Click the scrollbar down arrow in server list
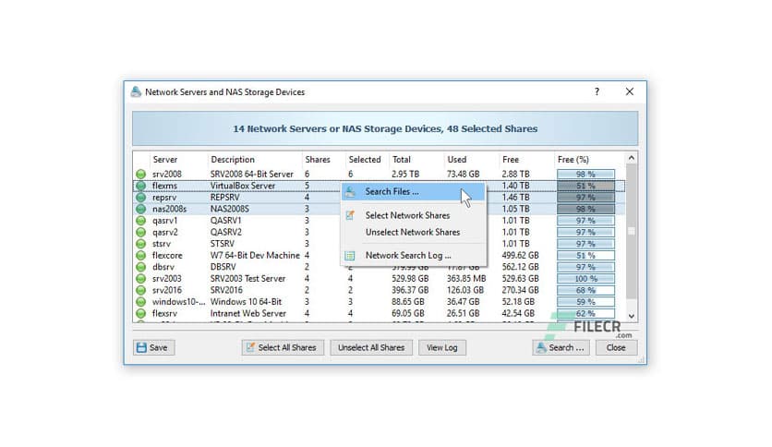Screen dimensions: 772x447 (x=632, y=316)
